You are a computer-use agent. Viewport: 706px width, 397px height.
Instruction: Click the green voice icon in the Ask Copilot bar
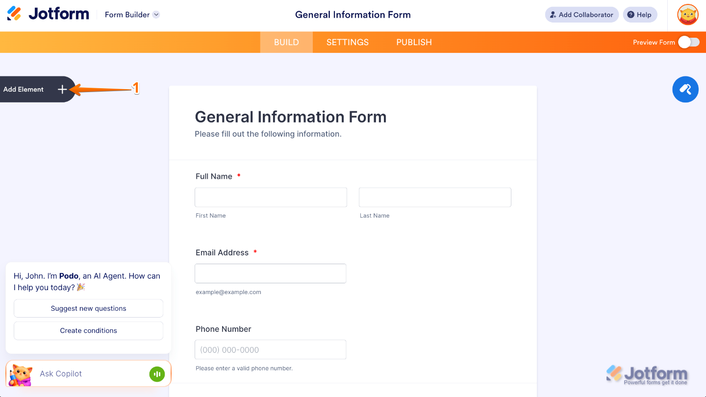coord(157,373)
